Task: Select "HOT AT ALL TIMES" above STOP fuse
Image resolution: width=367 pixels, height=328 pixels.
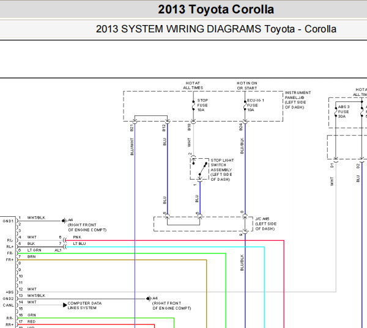Action: 193,86
